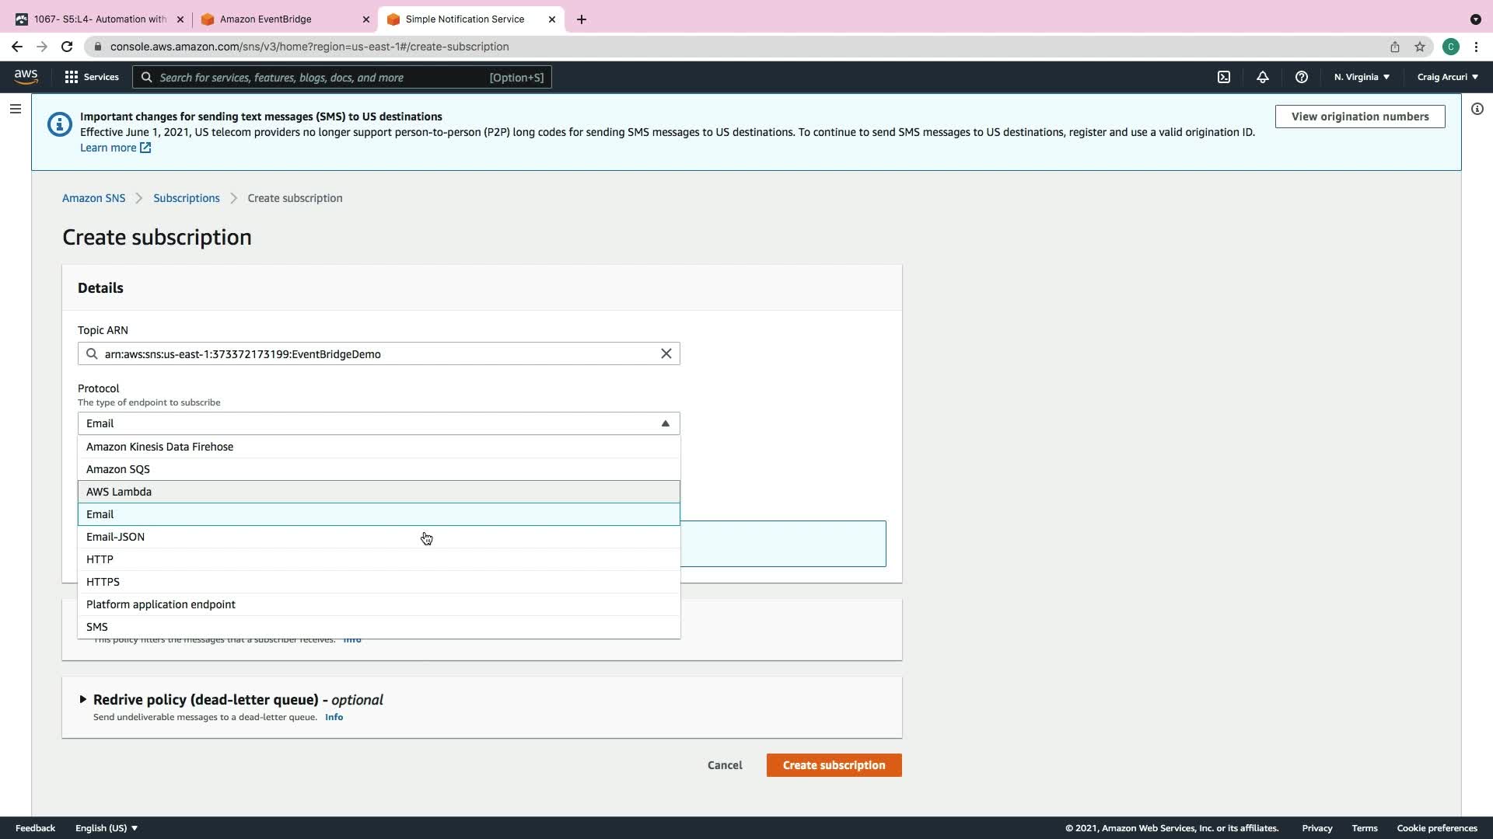Open the hamburger side navigation menu
This screenshot has height=839, width=1493.
(15, 109)
